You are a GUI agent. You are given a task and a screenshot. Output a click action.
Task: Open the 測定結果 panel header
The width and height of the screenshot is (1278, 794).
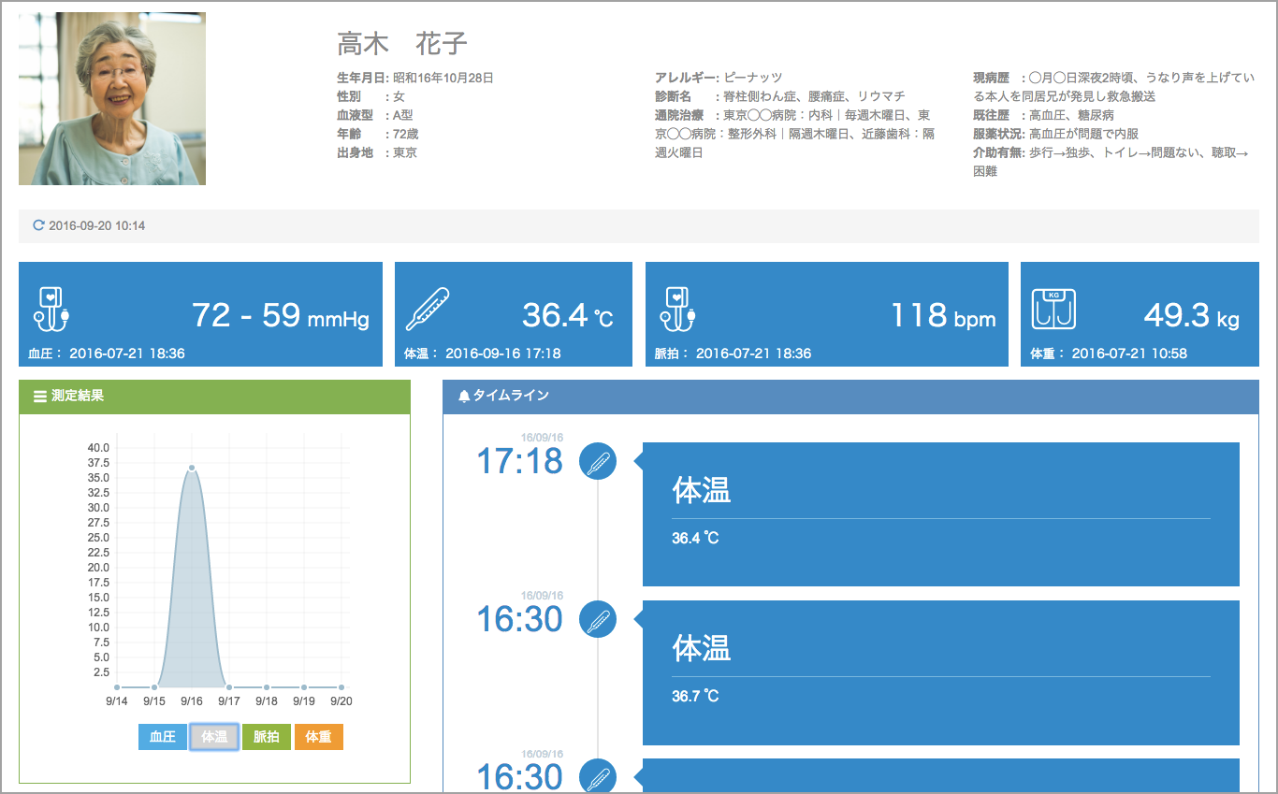click(x=214, y=397)
